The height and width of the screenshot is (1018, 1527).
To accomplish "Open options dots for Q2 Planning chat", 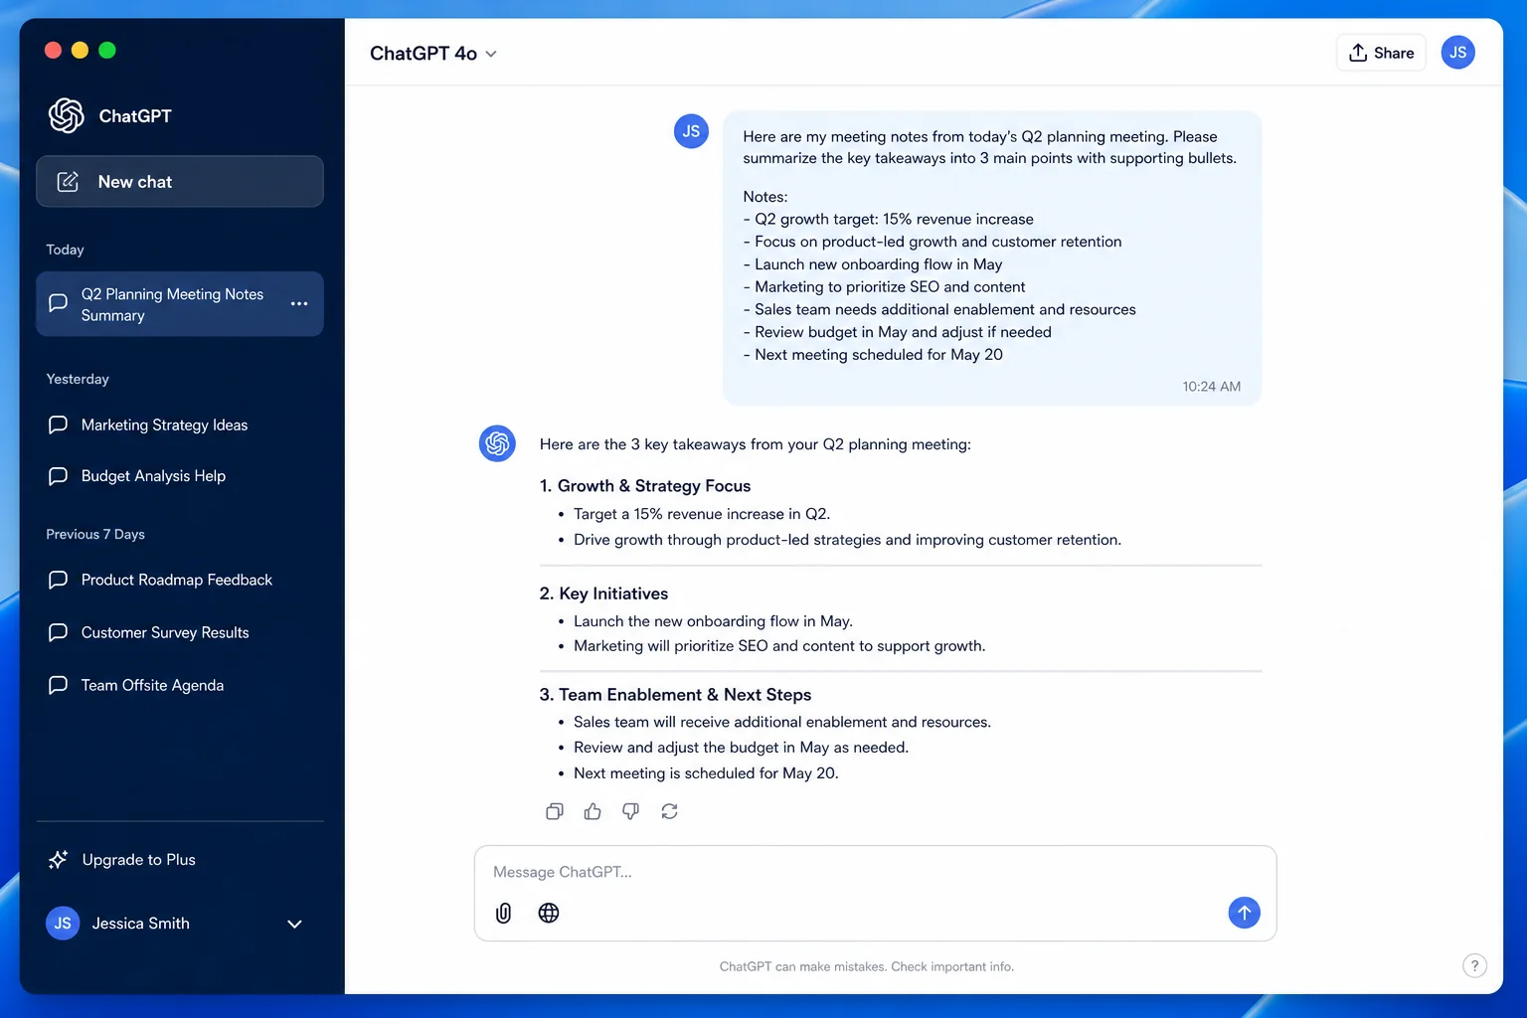I will coord(299,303).
